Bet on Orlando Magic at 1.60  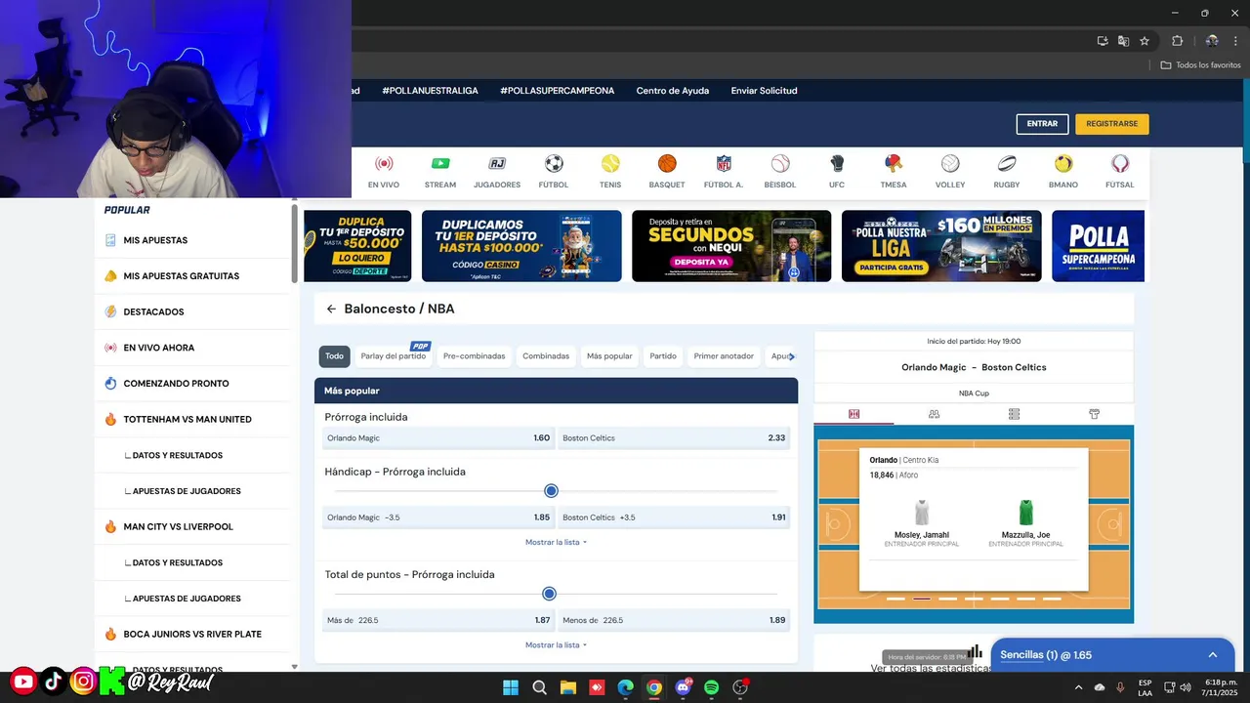[x=438, y=438]
